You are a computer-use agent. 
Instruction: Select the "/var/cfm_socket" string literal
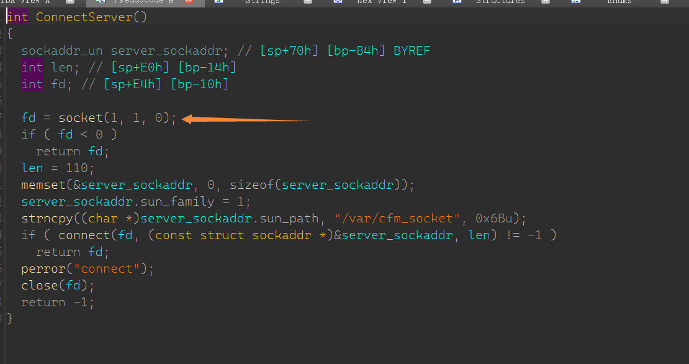pos(401,219)
